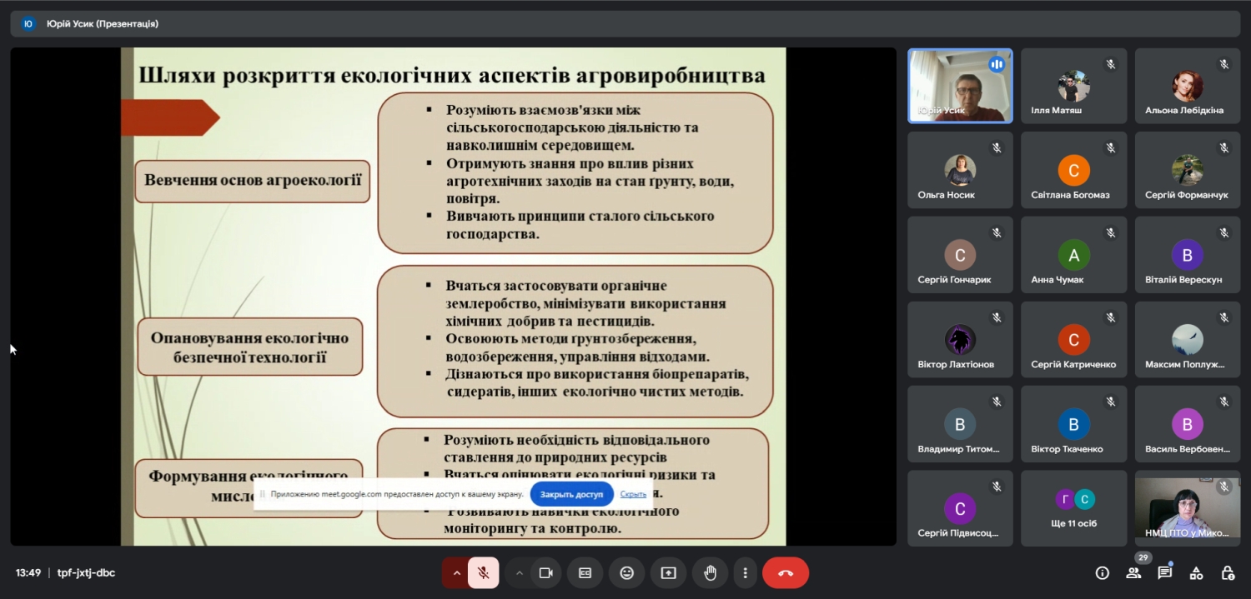Screen dimensions: 1251x599
Task: Click the muted mic icon on Віталій Верескун's tile
Action: click(1223, 233)
